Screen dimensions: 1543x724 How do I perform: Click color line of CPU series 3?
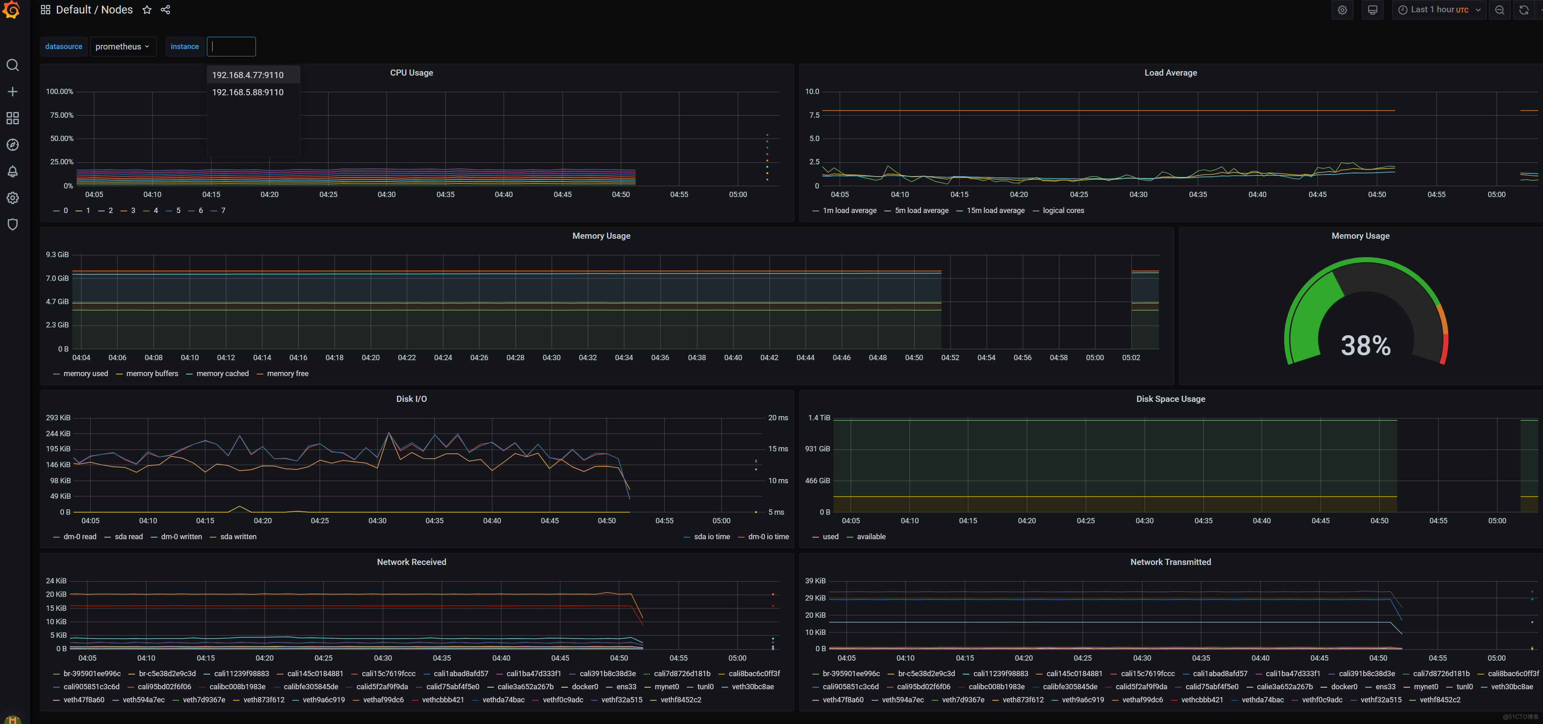[x=124, y=211]
